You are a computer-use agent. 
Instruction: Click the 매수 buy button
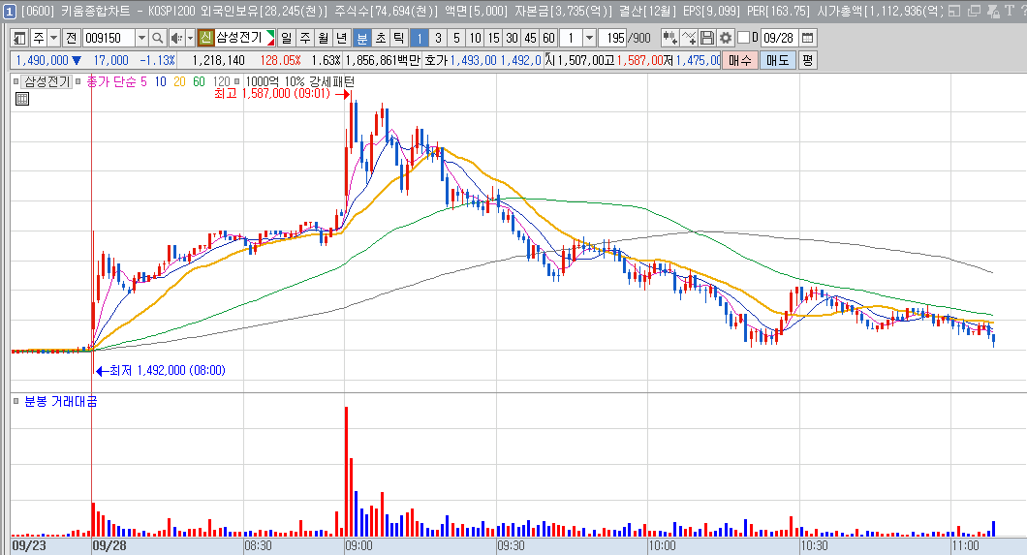click(x=740, y=60)
